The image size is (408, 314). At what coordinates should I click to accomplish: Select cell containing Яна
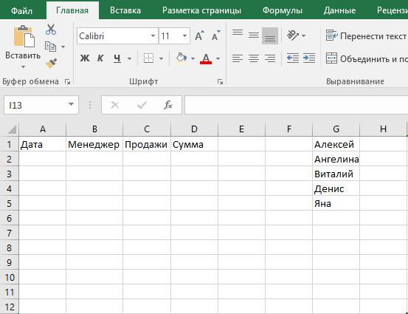(336, 203)
